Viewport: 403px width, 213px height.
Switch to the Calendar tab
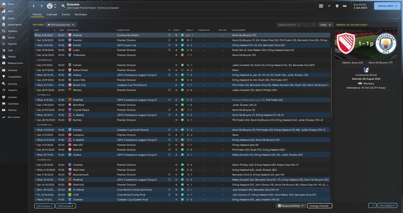(52, 14)
